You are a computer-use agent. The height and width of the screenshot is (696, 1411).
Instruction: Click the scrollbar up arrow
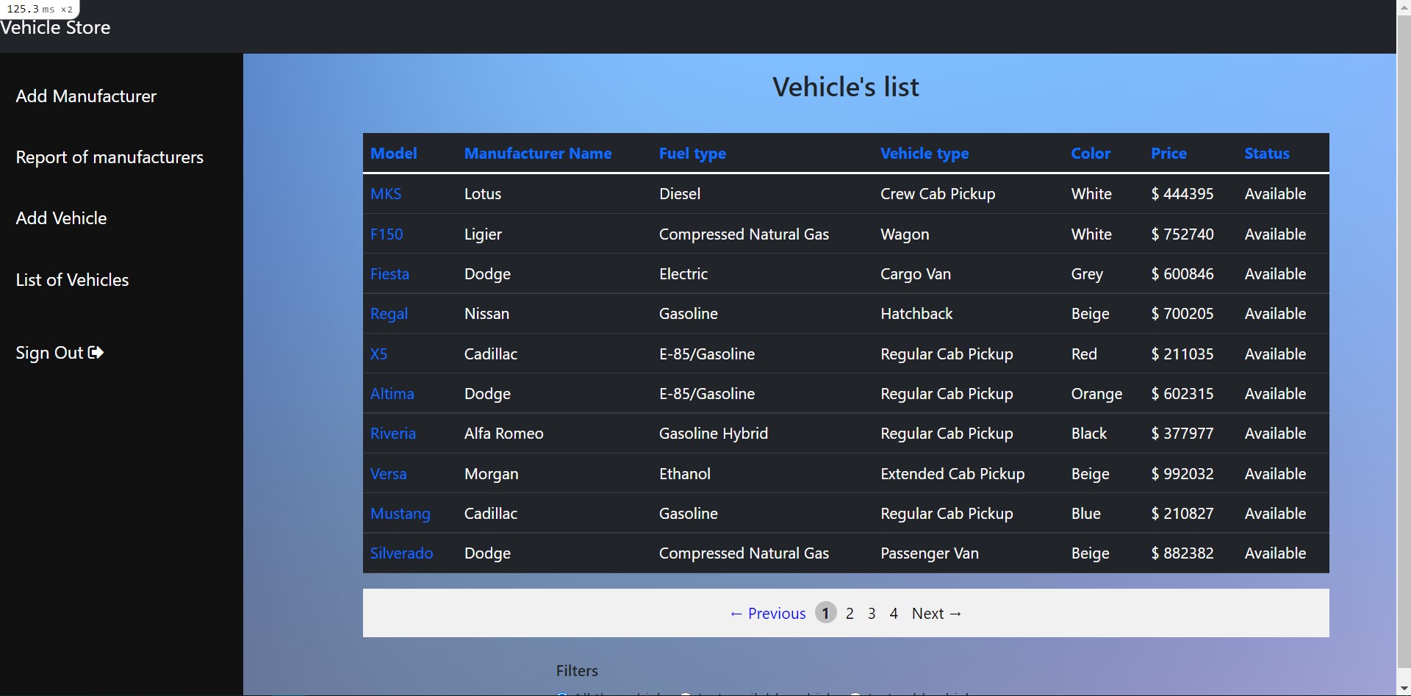pos(1404,7)
